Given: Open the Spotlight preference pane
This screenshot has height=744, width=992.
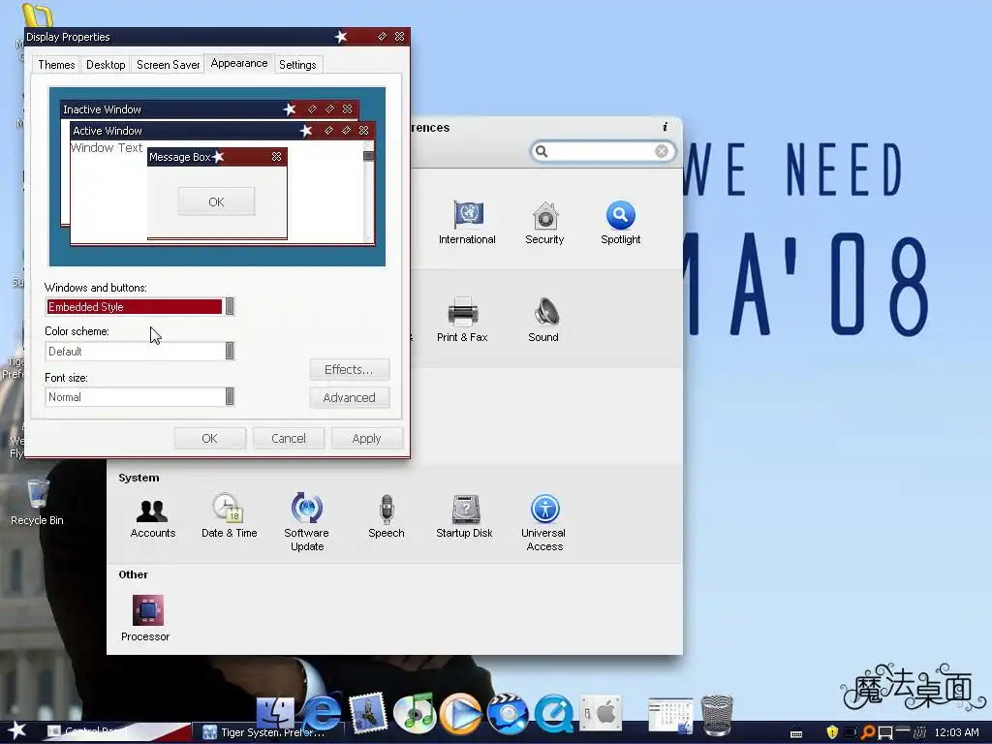Looking at the screenshot, I should coord(620,222).
